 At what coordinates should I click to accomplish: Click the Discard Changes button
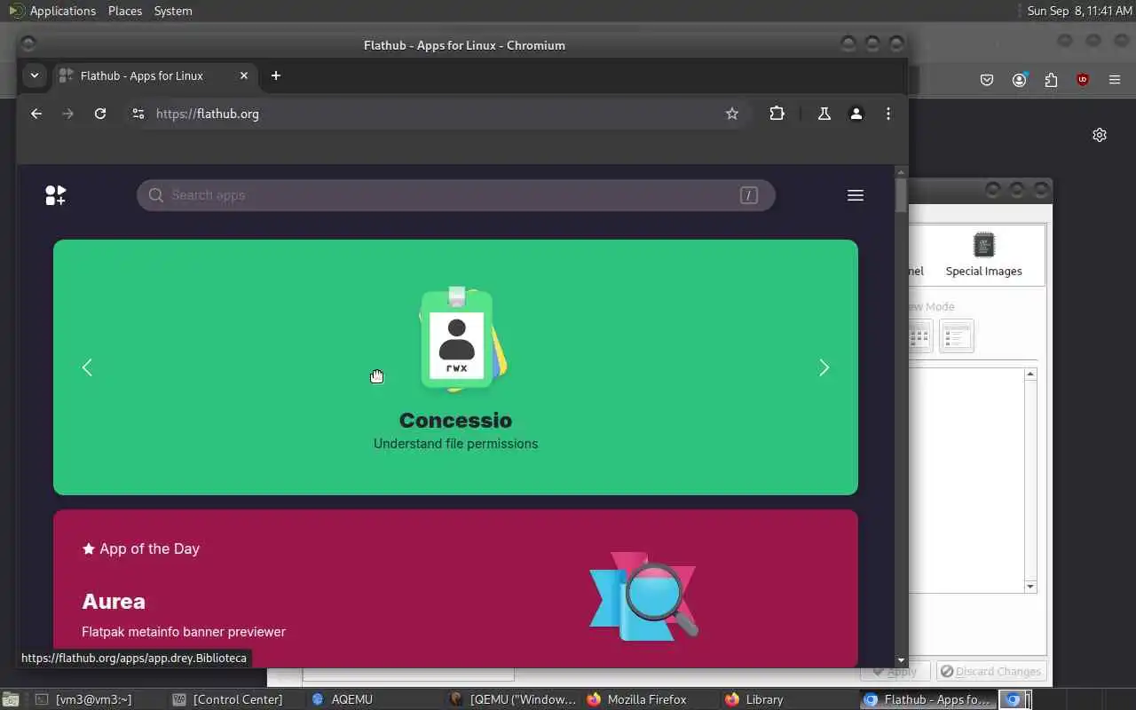(991, 672)
